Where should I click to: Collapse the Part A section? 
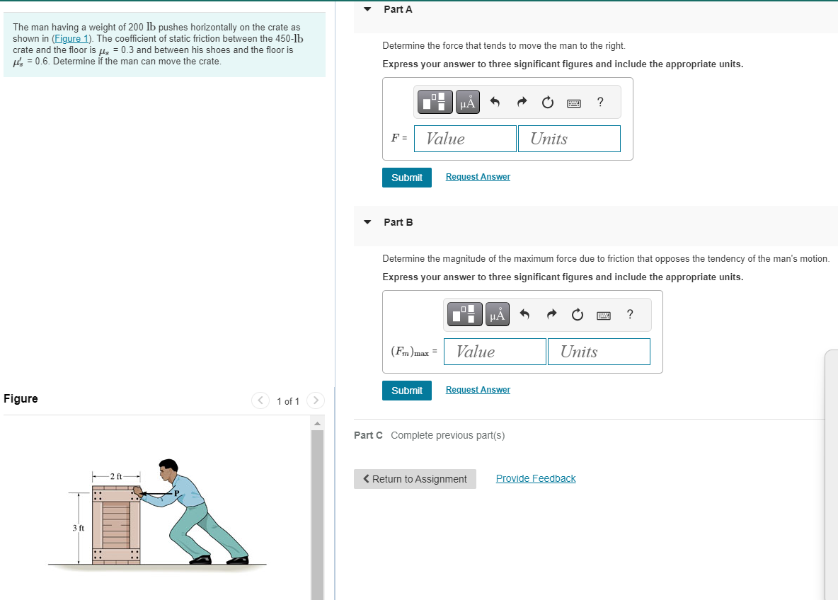pyautogui.click(x=367, y=9)
